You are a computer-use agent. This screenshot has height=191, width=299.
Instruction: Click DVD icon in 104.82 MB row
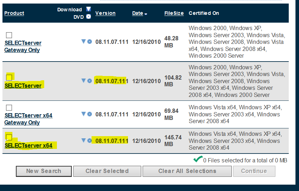pyautogui.click(x=90, y=81)
